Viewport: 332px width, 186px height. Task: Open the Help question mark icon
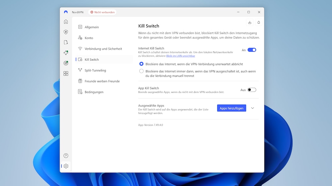[x=66, y=156]
